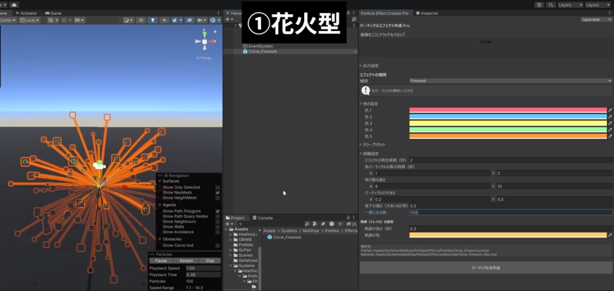Image resolution: width=614 pixels, height=291 pixels.
Task: Click the global search magnifier icon
Action: point(551,5)
